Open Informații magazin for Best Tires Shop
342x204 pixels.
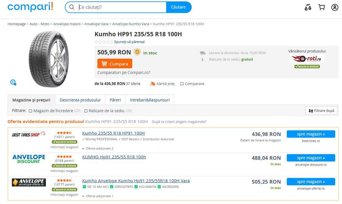tap(64, 147)
